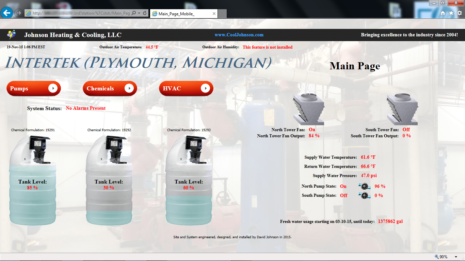Viewport: 465px width, 261px height.
Task: Click the South Tower fan image
Action: pyautogui.click(x=402, y=109)
